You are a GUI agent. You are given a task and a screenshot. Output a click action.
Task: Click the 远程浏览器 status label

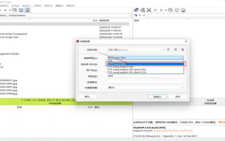tap(210, 103)
